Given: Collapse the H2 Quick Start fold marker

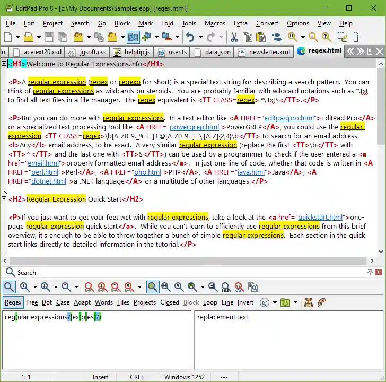Looking at the screenshot, I should (4, 198).
